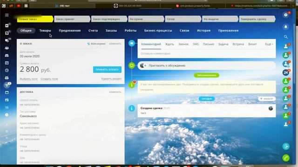Click the comment bubble timeline icon
The width and height of the screenshot is (298, 167).
[x=131, y=43]
